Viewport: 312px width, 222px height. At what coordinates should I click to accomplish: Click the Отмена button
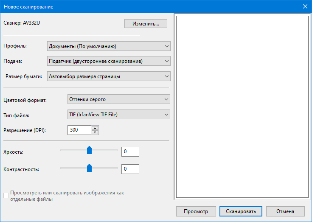coord(285,211)
